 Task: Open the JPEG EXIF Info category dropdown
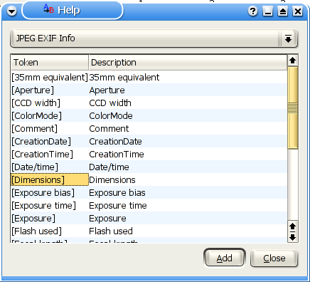pos(154,38)
